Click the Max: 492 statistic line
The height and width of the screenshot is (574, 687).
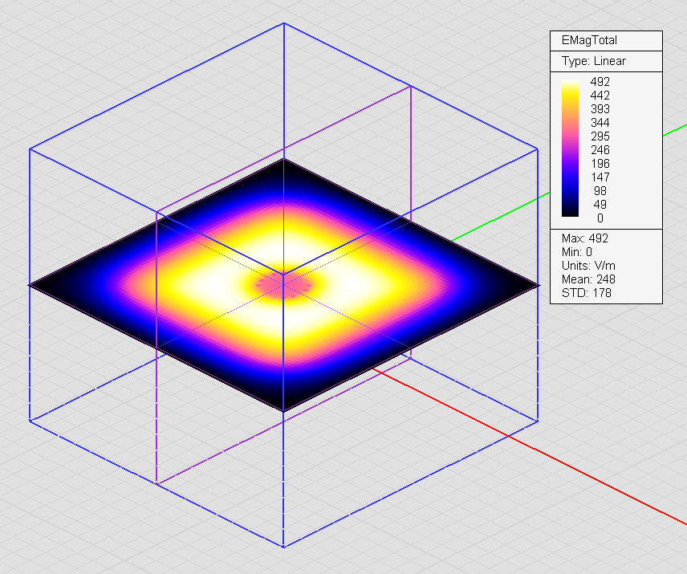(583, 238)
